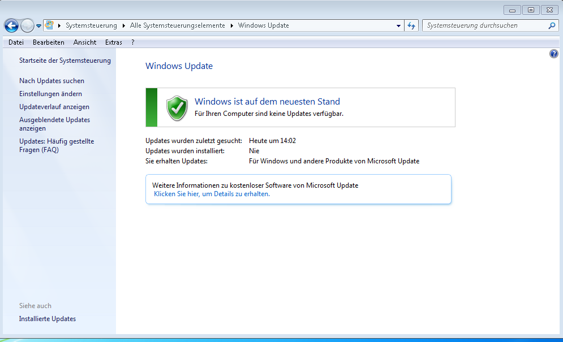Open Einstellungen ändern
This screenshot has width=563, height=342.
point(50,94)
